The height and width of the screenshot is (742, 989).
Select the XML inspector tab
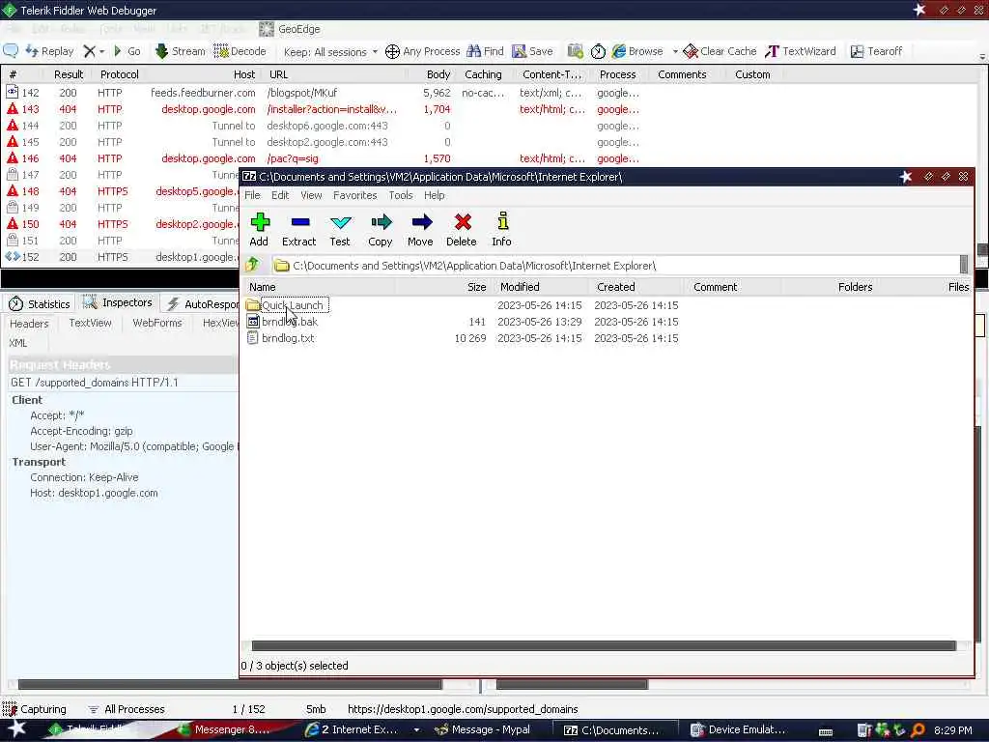coord(18,343)
